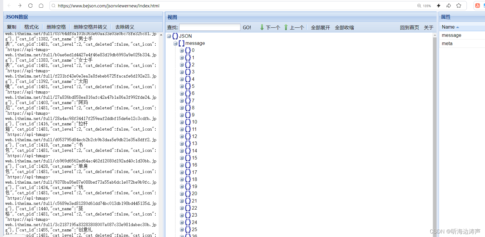Click the browser forward arrow
The width and height of the screenshot is (485, 237).
tap(20, 6)
